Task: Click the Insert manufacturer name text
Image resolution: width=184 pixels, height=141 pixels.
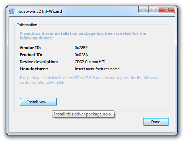Action: pos(97,69)
